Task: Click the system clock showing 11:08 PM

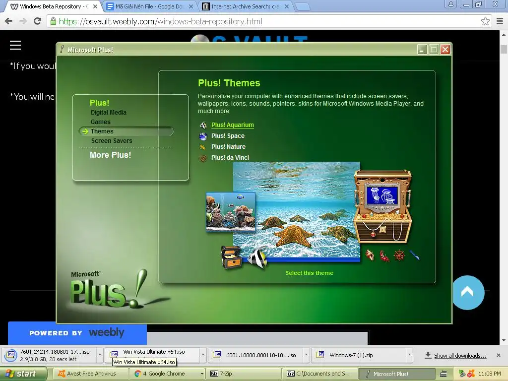Action: (x=490, y=374)
